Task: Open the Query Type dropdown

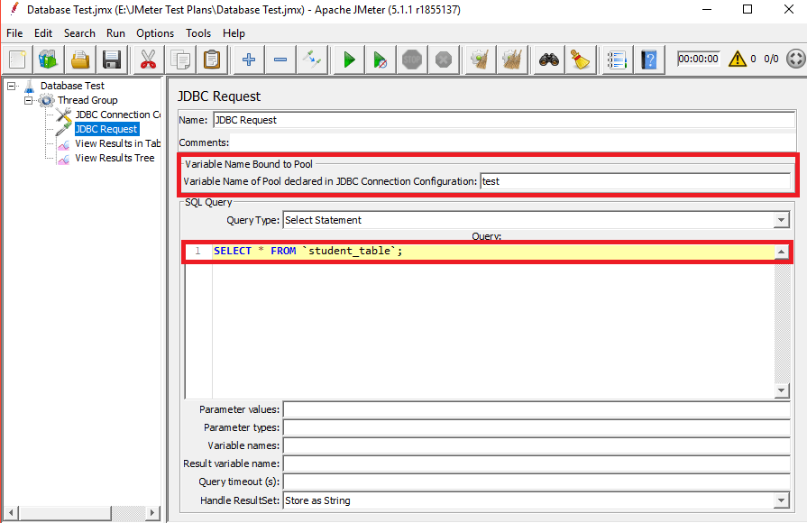Action: [x=781, y=220]
